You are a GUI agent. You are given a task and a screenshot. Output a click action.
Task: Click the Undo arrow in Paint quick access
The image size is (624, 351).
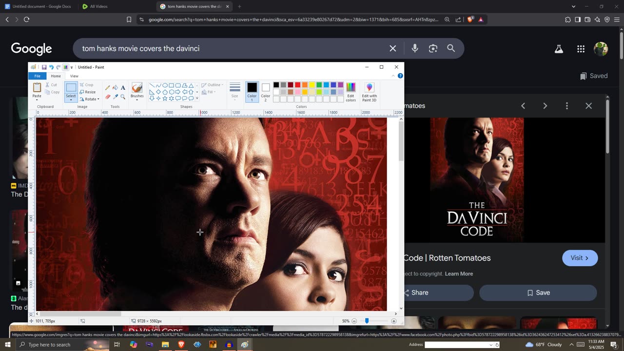51,67
